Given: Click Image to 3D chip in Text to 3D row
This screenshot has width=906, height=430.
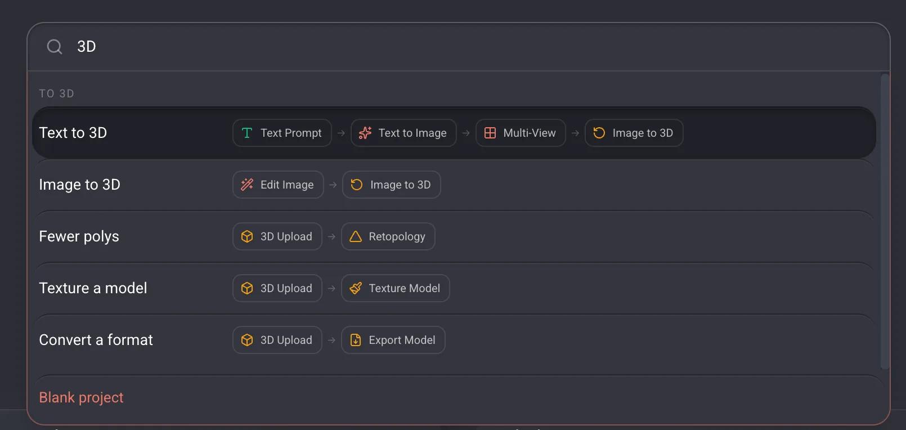Looking at the screenshot, I should [x=634, y=133].
